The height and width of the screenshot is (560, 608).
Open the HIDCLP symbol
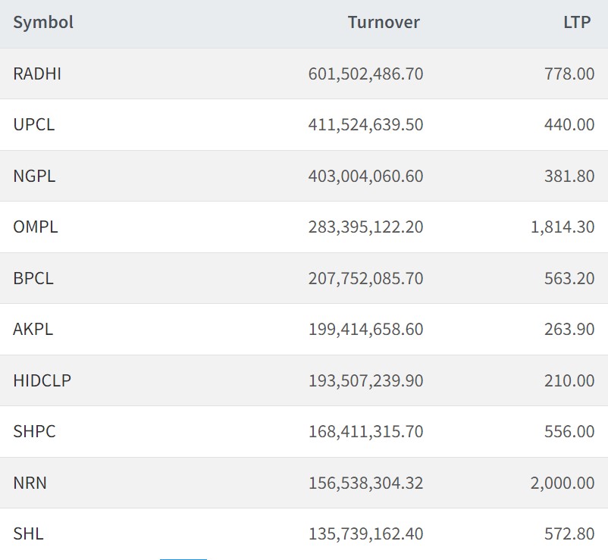tap(42, 380)
